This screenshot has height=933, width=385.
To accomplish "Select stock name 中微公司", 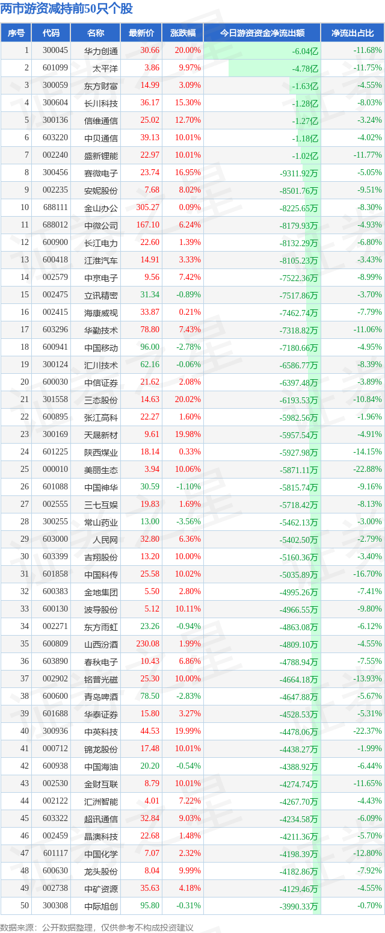I will 102,225.
